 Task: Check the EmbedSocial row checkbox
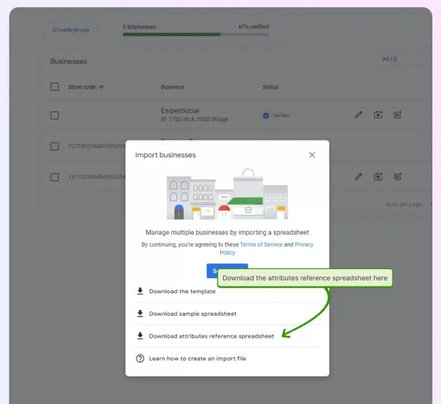(55, 115)
